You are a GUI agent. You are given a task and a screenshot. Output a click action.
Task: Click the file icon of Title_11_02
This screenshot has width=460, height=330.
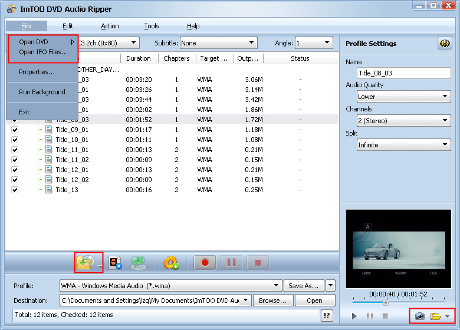coord(49,160)
